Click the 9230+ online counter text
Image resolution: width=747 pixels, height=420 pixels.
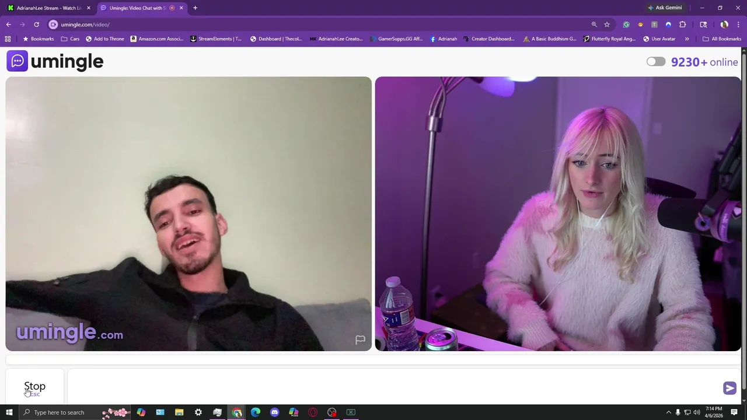[704, 62]
